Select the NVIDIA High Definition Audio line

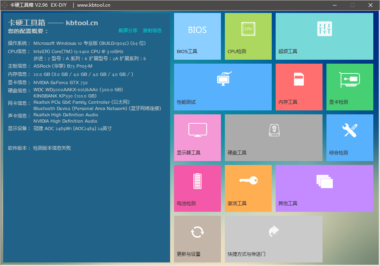coord(65,121)
